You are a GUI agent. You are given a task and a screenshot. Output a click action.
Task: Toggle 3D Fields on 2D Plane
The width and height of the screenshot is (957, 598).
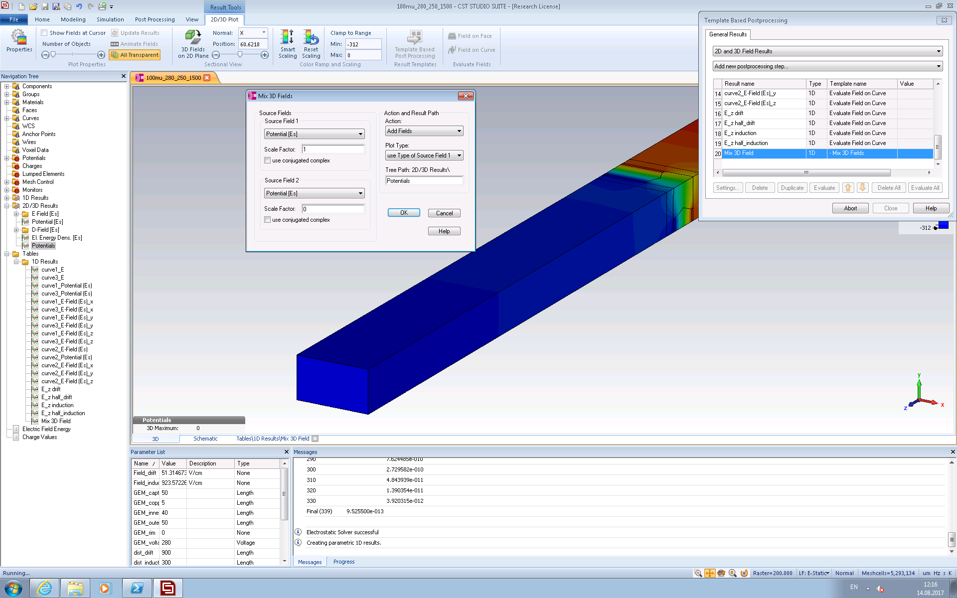tap(193, 44)
